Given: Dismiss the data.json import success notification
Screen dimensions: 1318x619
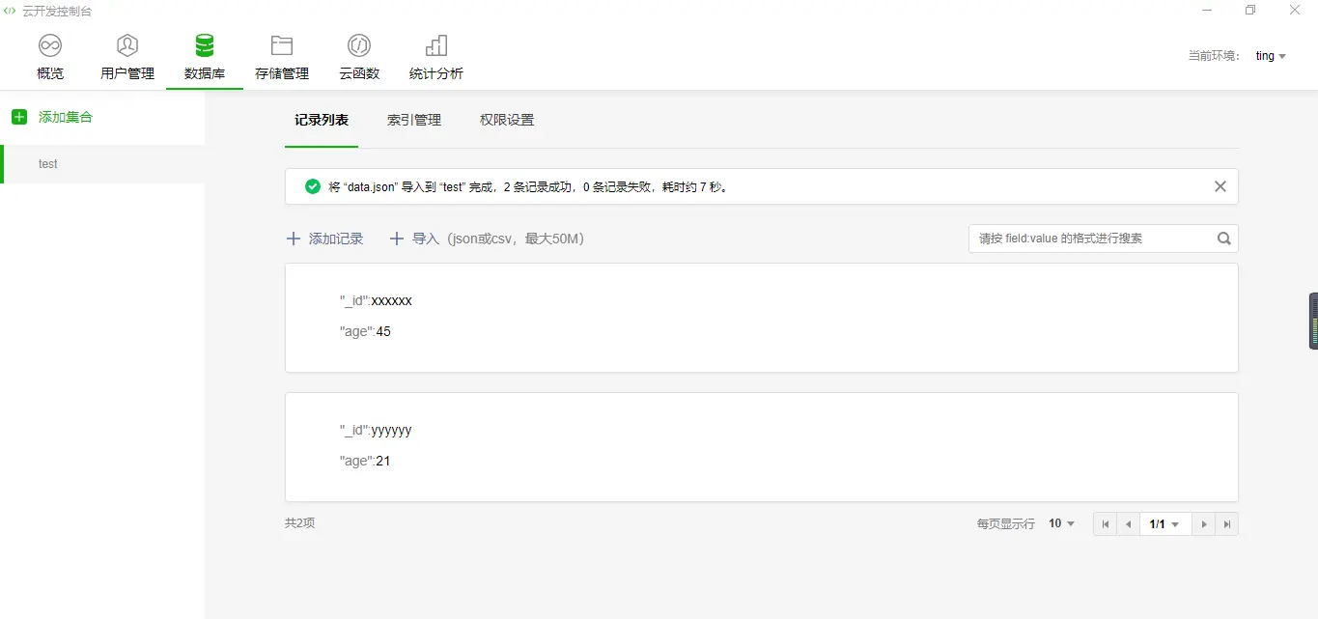Looking at the screenshot, I should [x=1220, y=185].
